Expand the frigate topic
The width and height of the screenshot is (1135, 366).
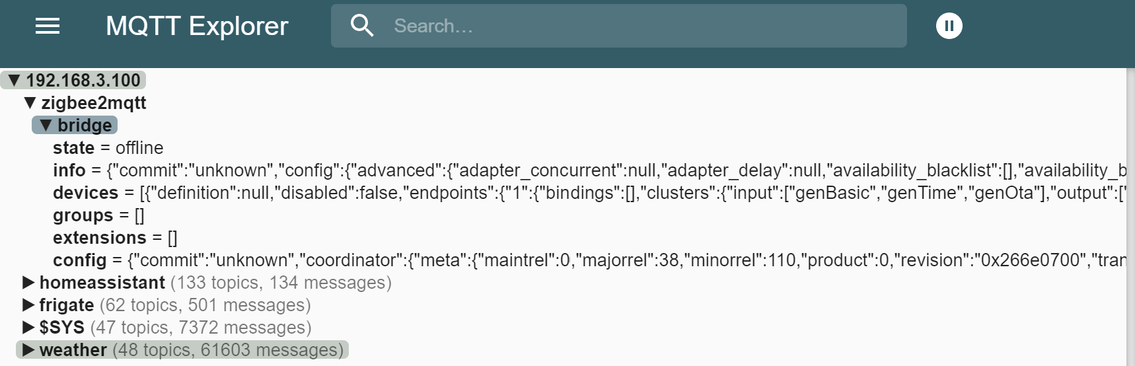pos(28,305)
